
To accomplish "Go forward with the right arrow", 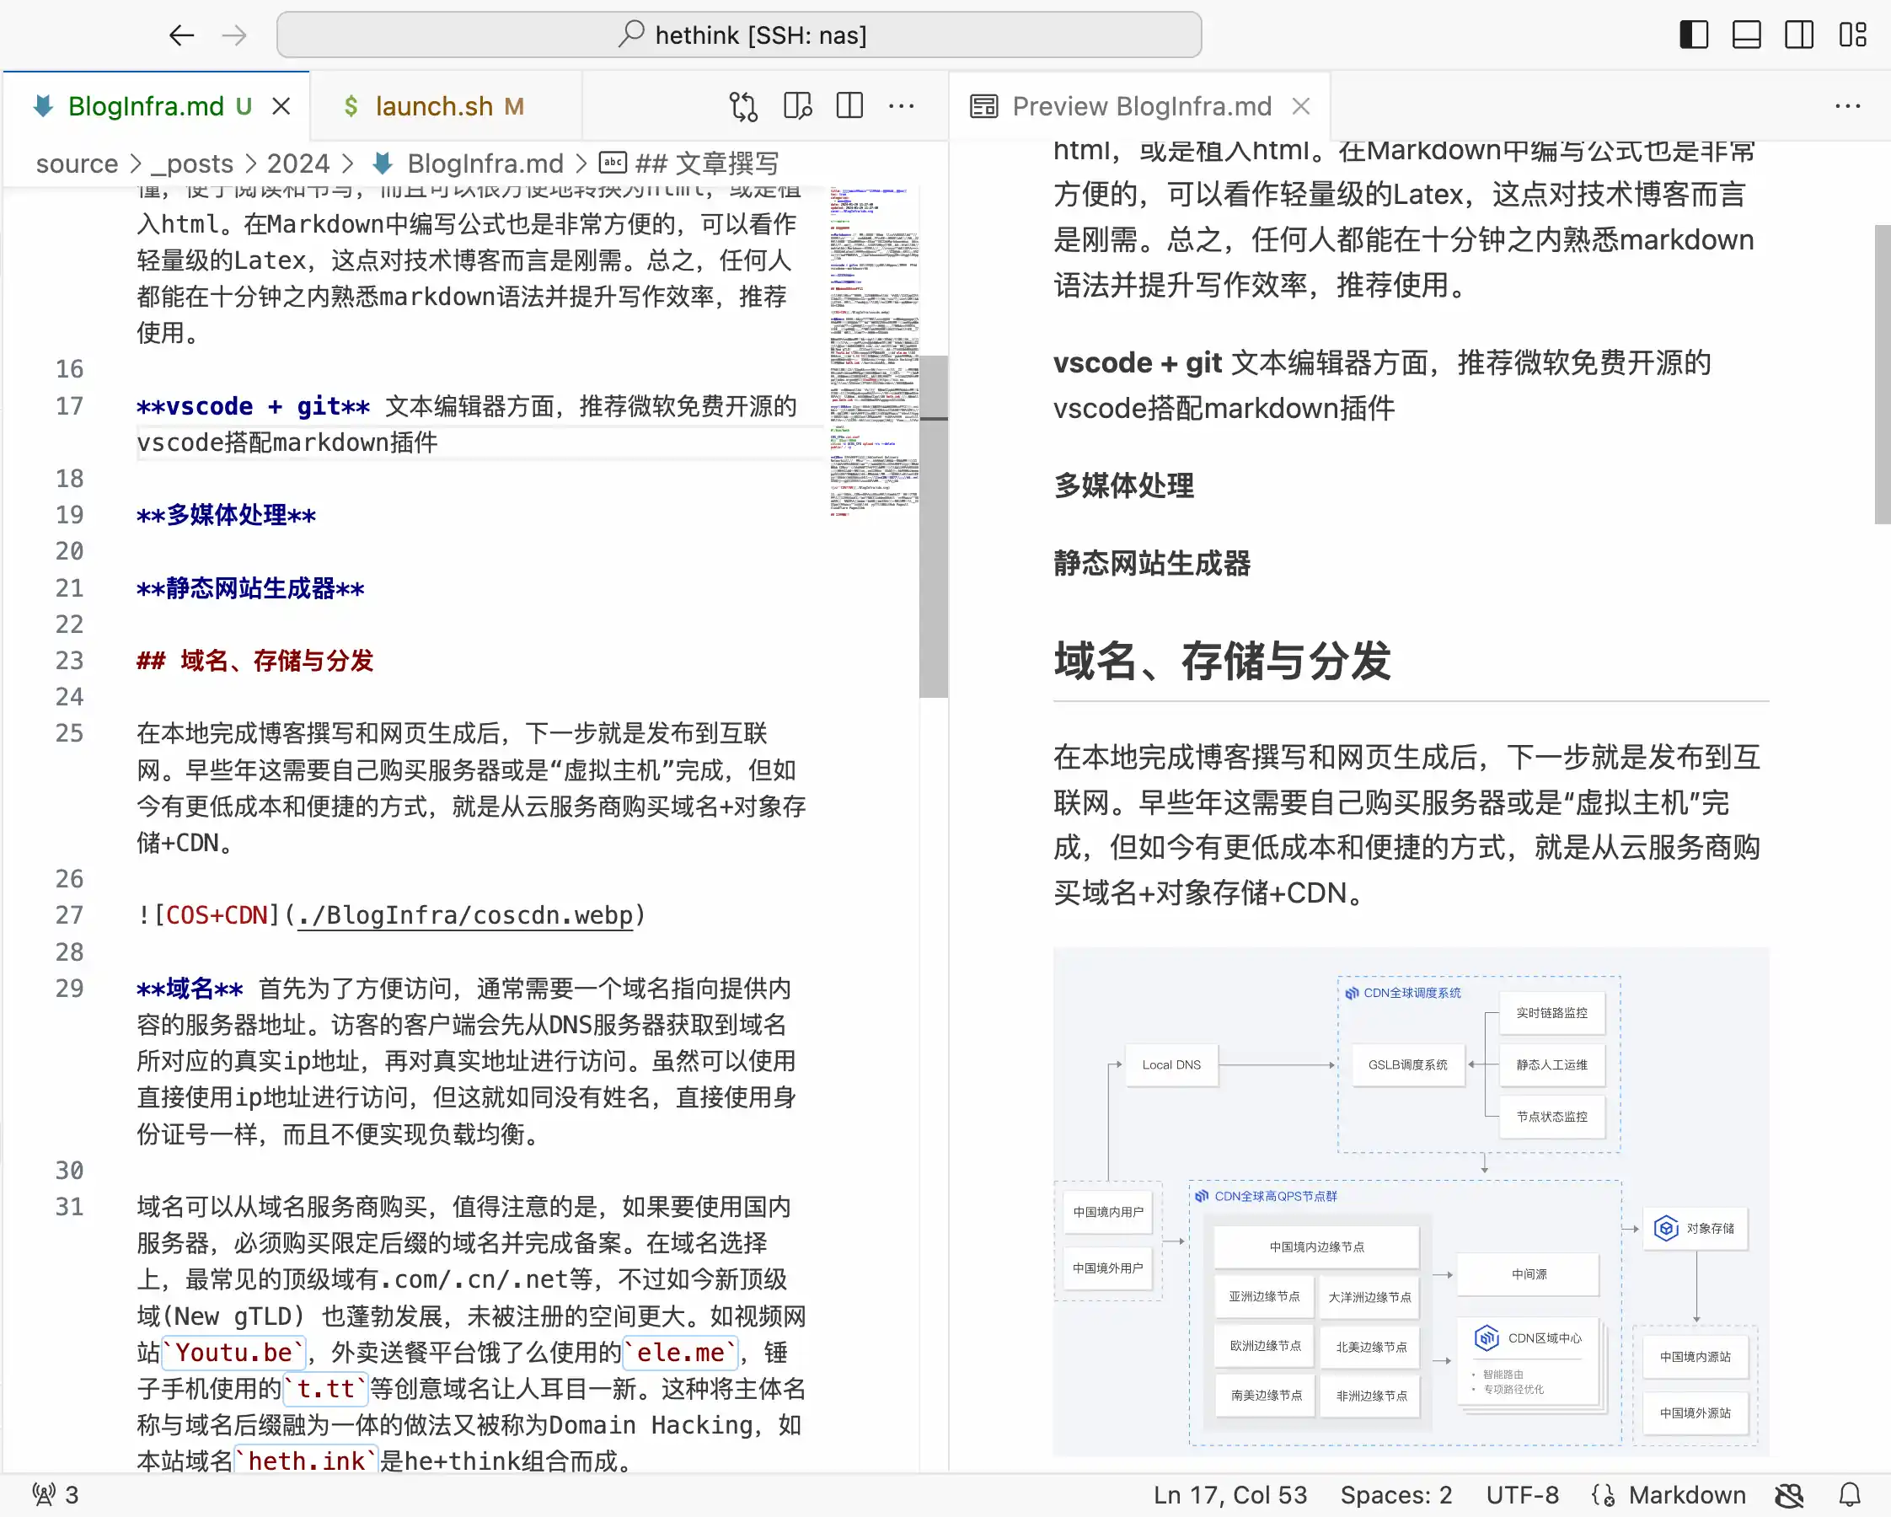I will [x=234, y=35].
